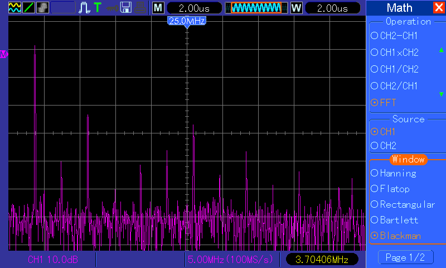Select the Rectangular window option
The width and height of the screenshot is (446, 268).
coord(403,204)
